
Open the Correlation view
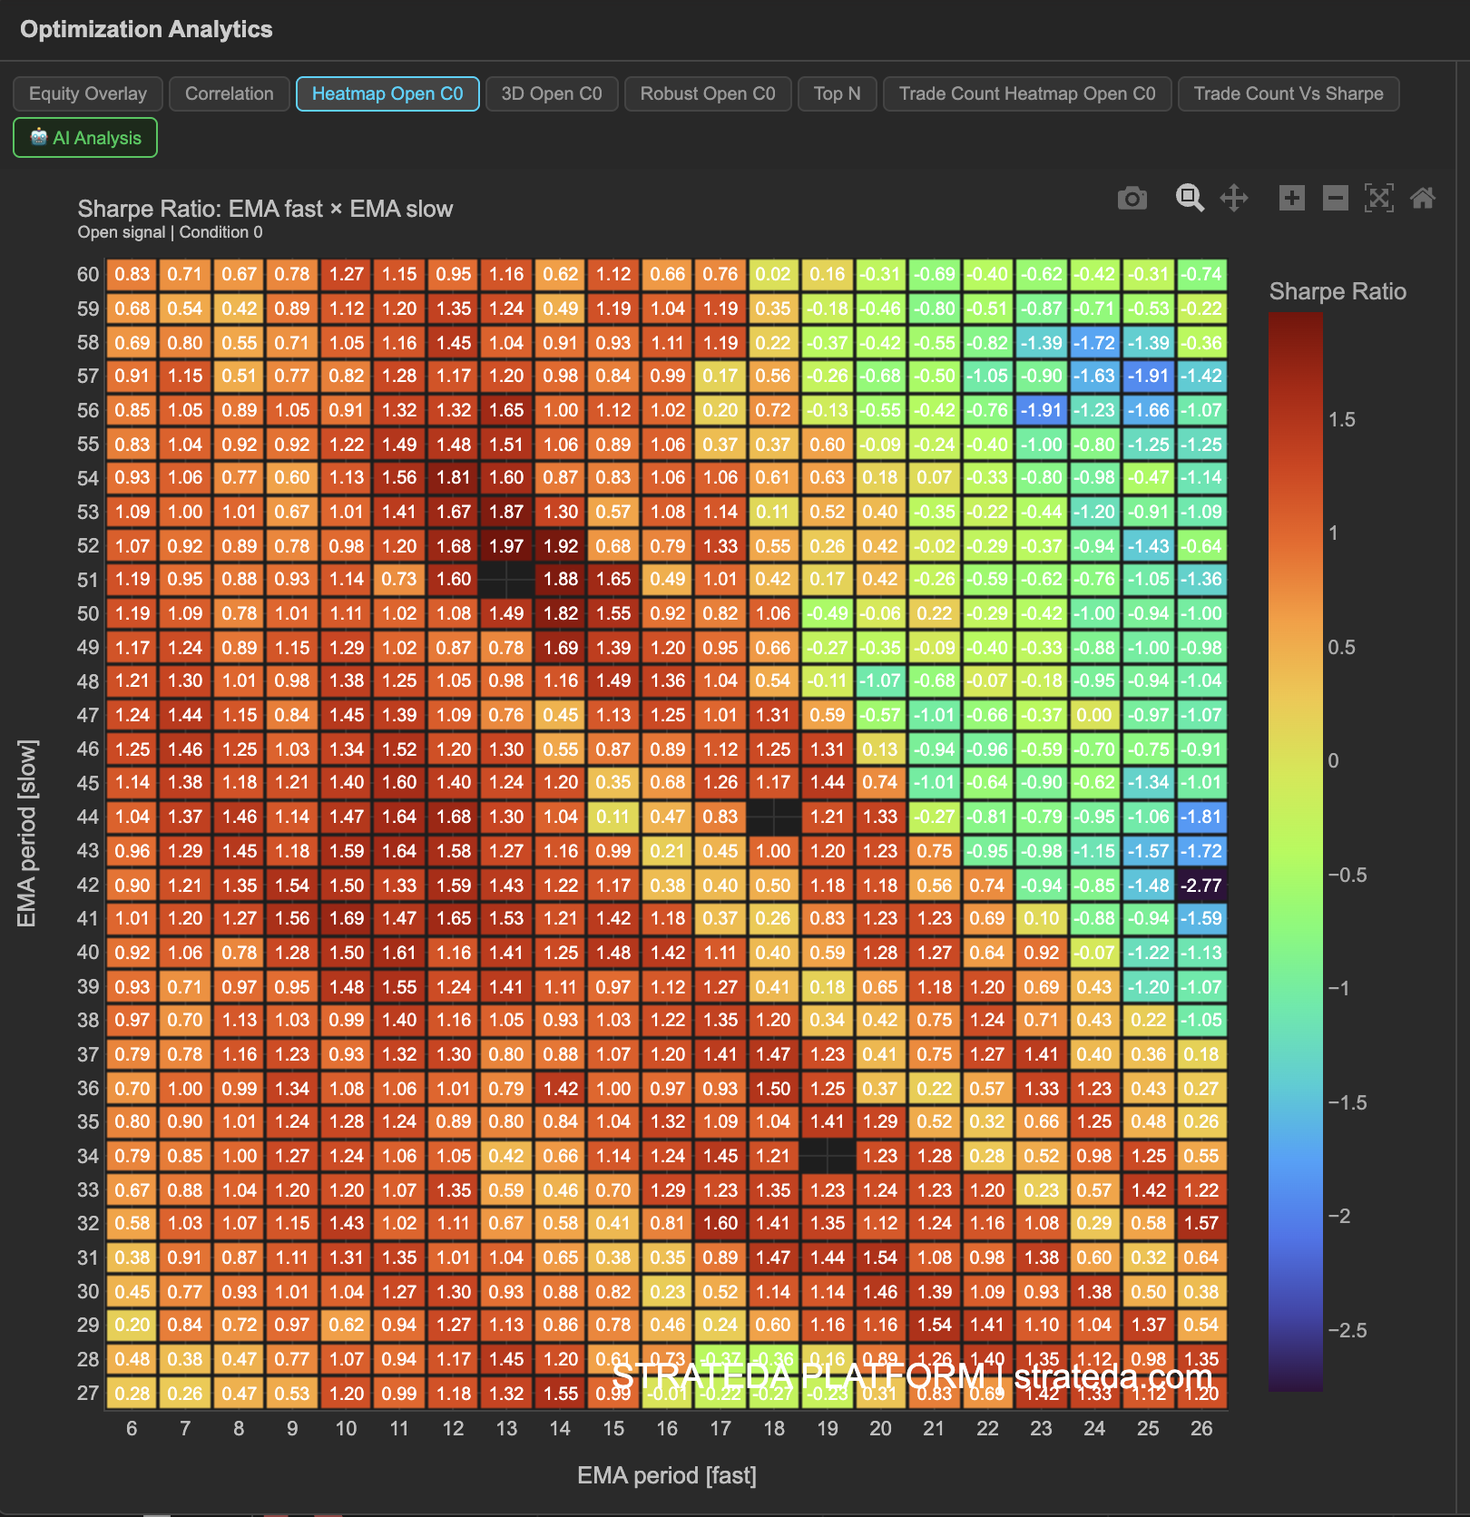229,93
